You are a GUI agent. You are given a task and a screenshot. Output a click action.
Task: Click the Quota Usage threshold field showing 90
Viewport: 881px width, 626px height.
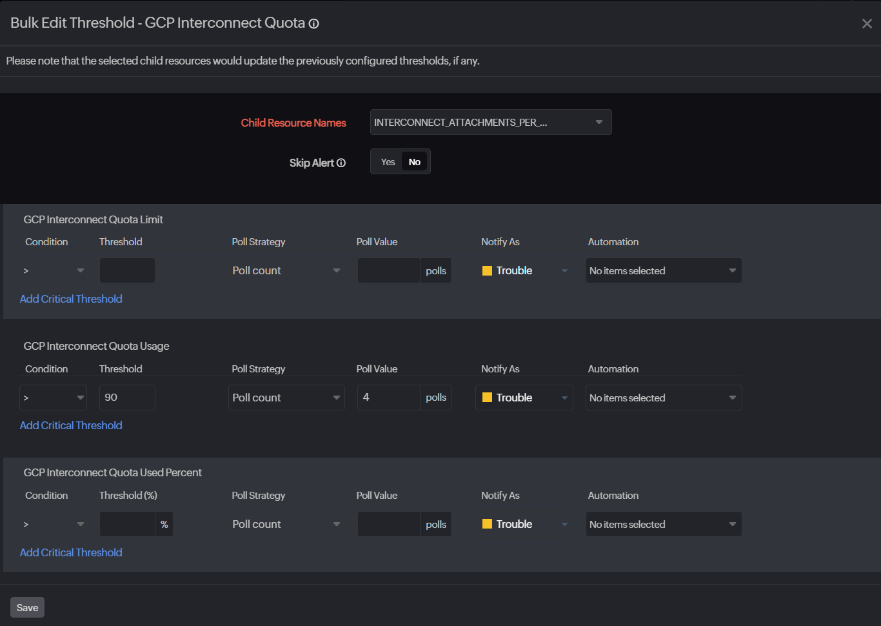tap(127, 398)
